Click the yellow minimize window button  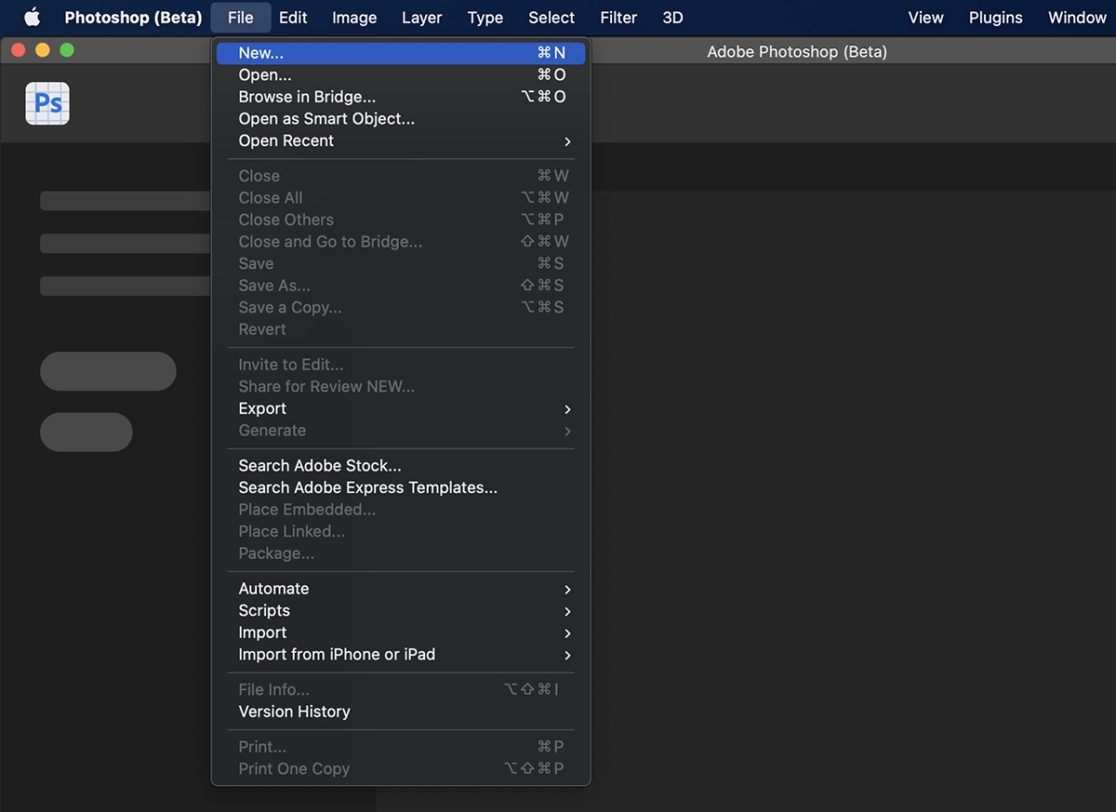tap(42, 50)
